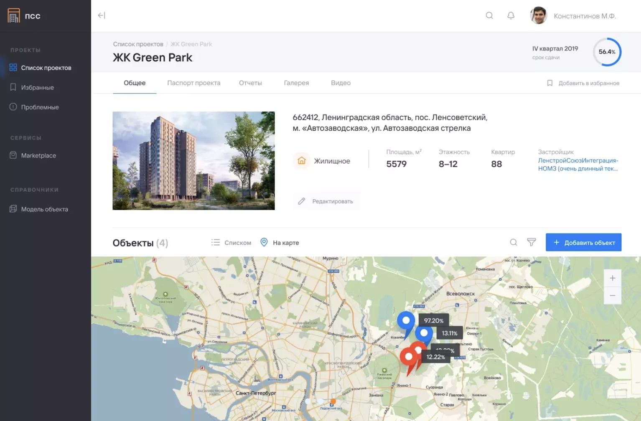Open the Галерея tab
Screen dimensions: 641x421
[296, 83]
